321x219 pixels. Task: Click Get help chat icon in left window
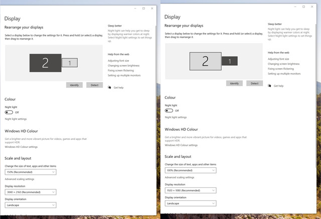pos(109,87)
